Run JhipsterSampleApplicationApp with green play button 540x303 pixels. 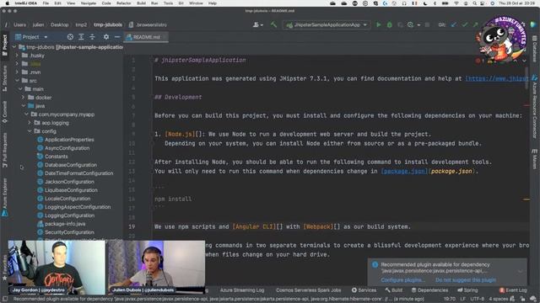coord(379,24)
